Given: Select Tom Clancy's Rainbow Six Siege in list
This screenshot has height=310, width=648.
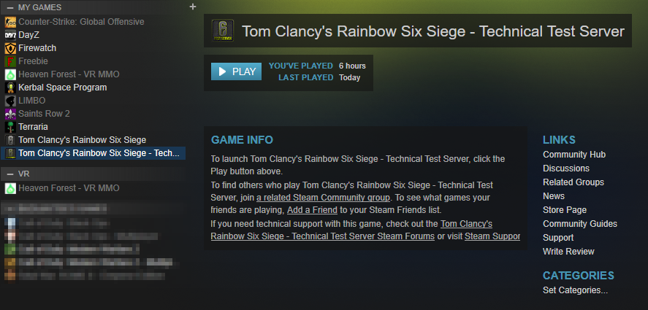Looking at the screenshot, I should click(x=82, y=140).
